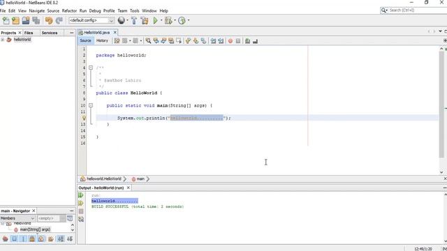Open the Debug menu
The height and width of the screenshot is (251, 447).
pos(95,11)
